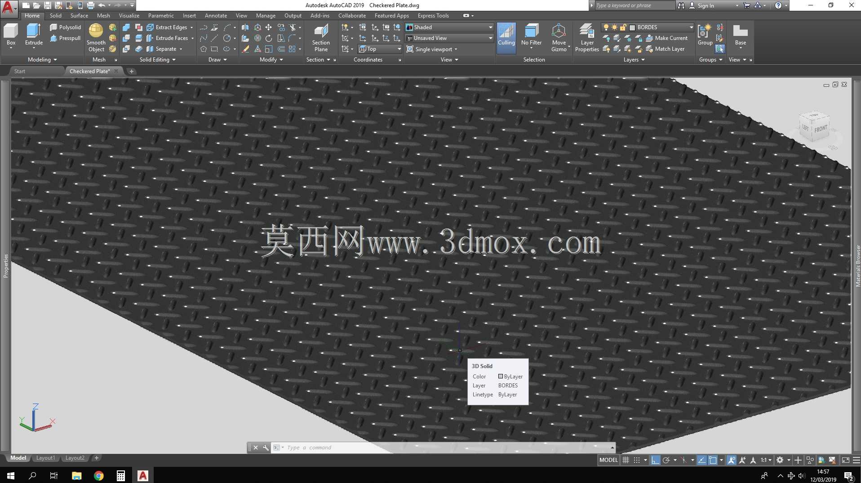861x483 pixels.
Task: Click the Make Current layer button
Action: 666,38
